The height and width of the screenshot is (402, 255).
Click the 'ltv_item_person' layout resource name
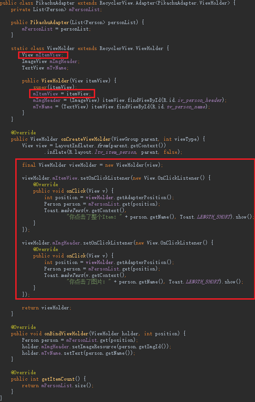[115, 152]
